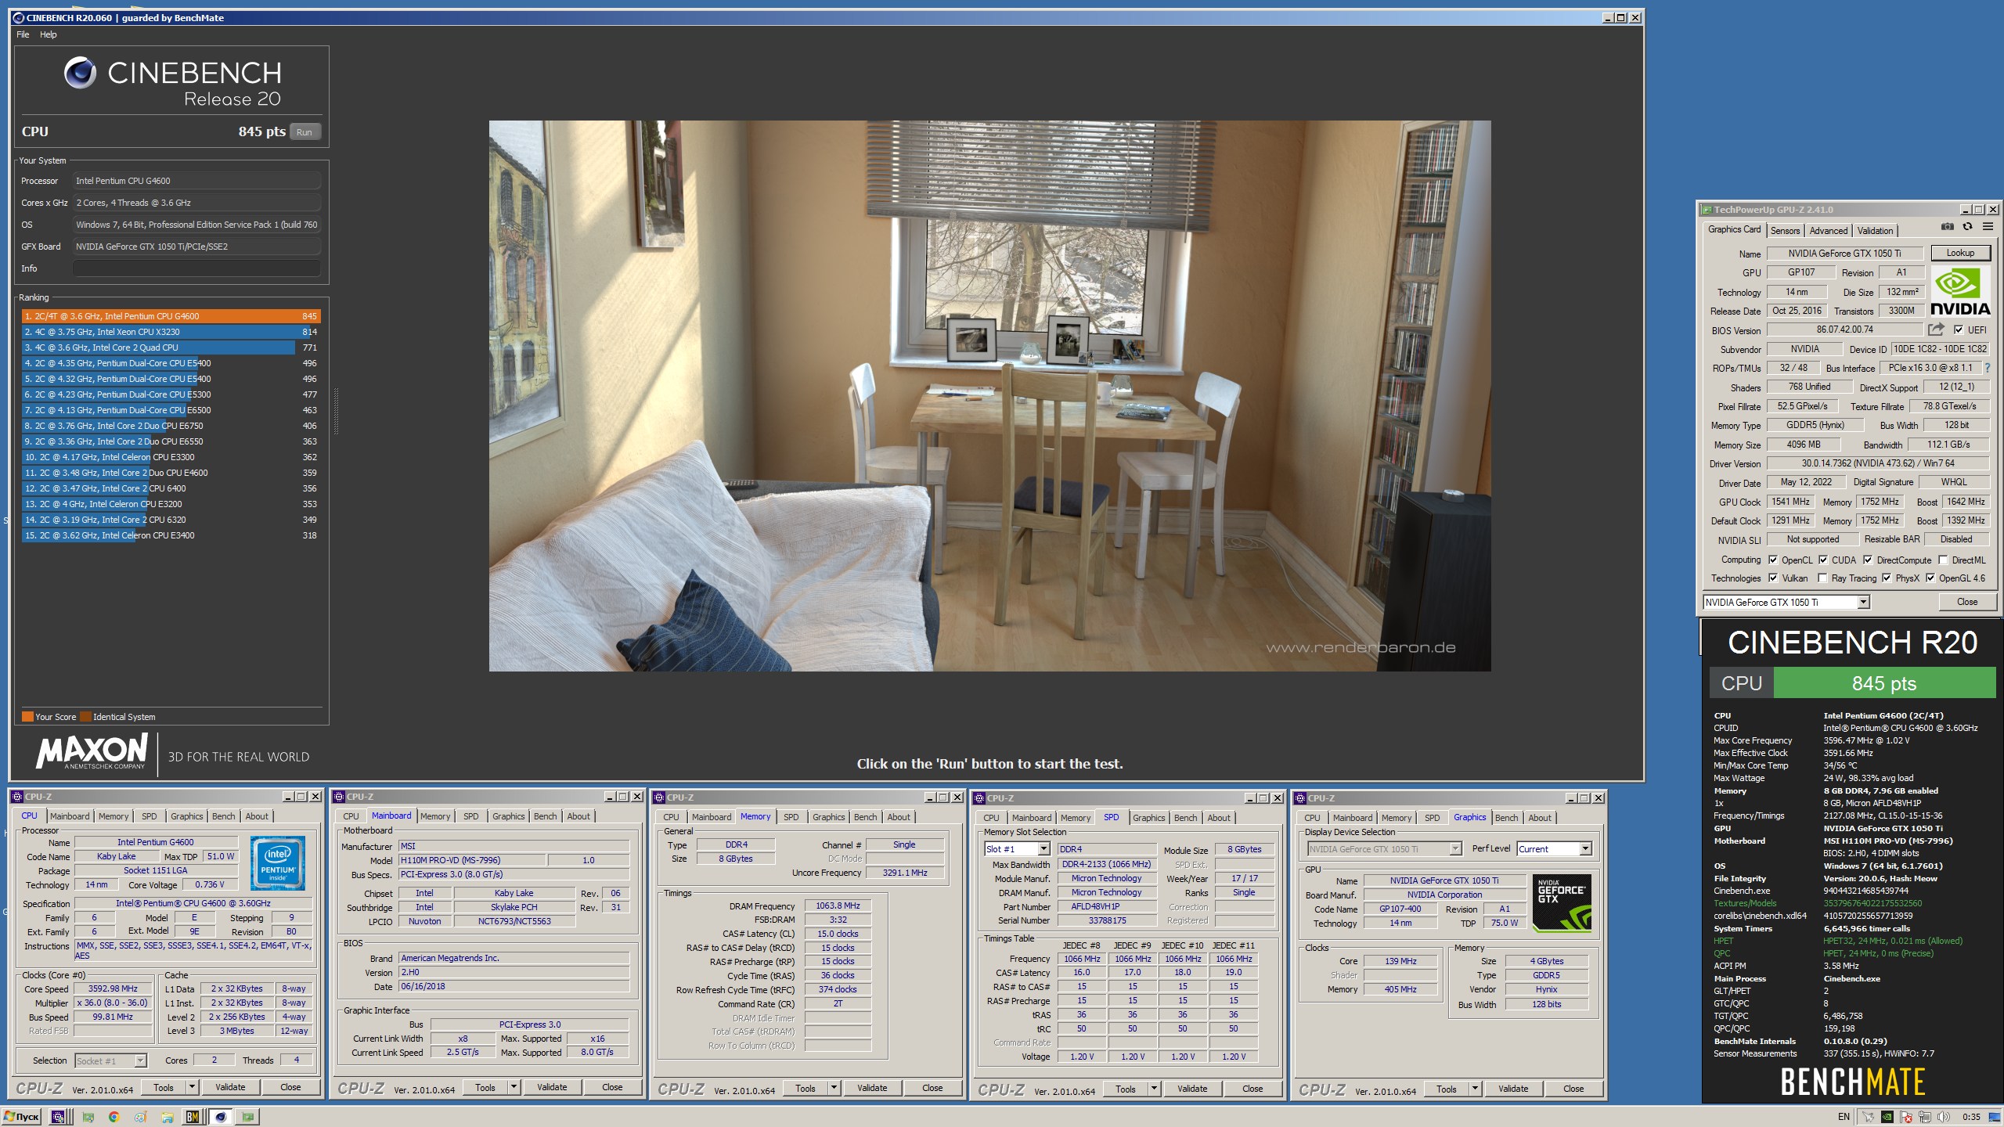Switch to the Sensors tab in GPU-Z
2004x1127 pixels.
click(1786, 230)
